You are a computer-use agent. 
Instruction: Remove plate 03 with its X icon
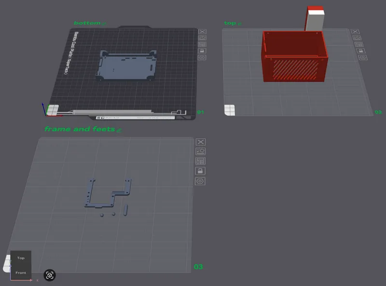click(x=200, y=142)
